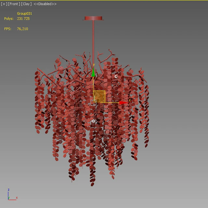Click the yellow XY plane gizmo square
208x208 pixels.
(99, 97)
